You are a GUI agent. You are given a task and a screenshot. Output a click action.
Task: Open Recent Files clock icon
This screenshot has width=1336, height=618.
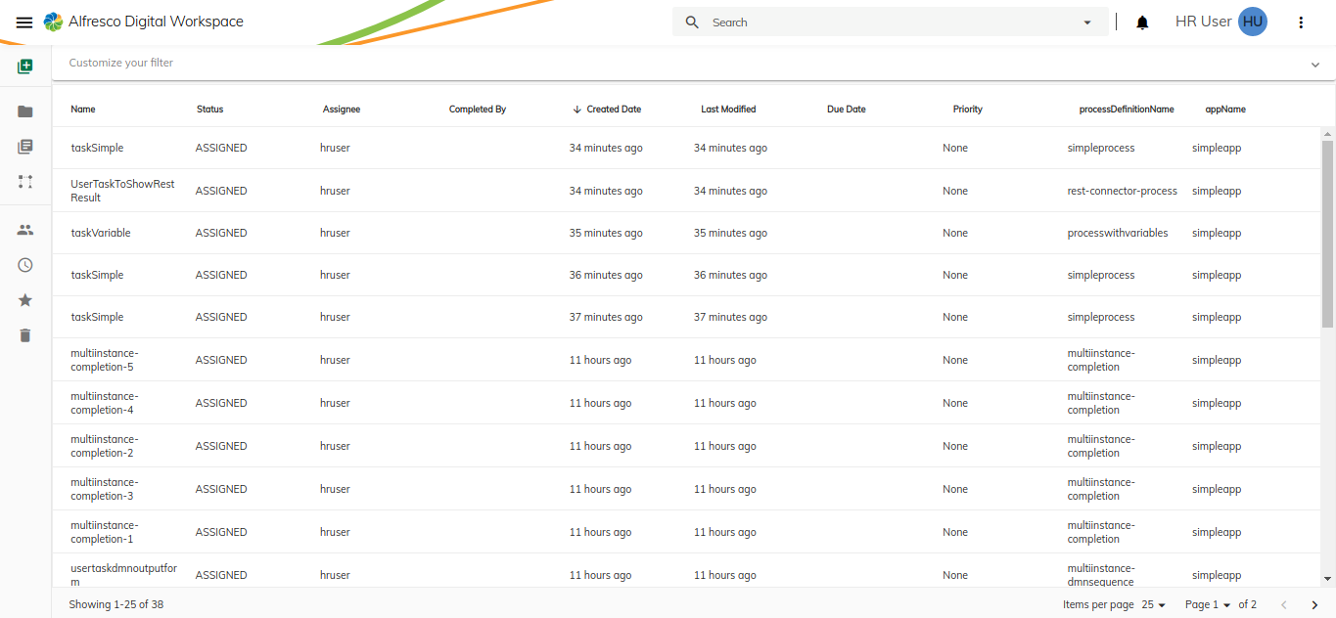25,265
